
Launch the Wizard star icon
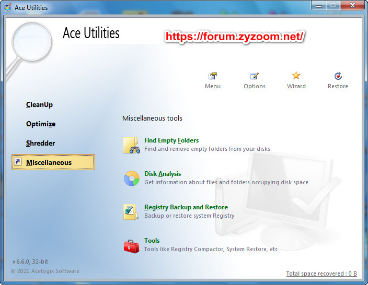pos(296,76)
